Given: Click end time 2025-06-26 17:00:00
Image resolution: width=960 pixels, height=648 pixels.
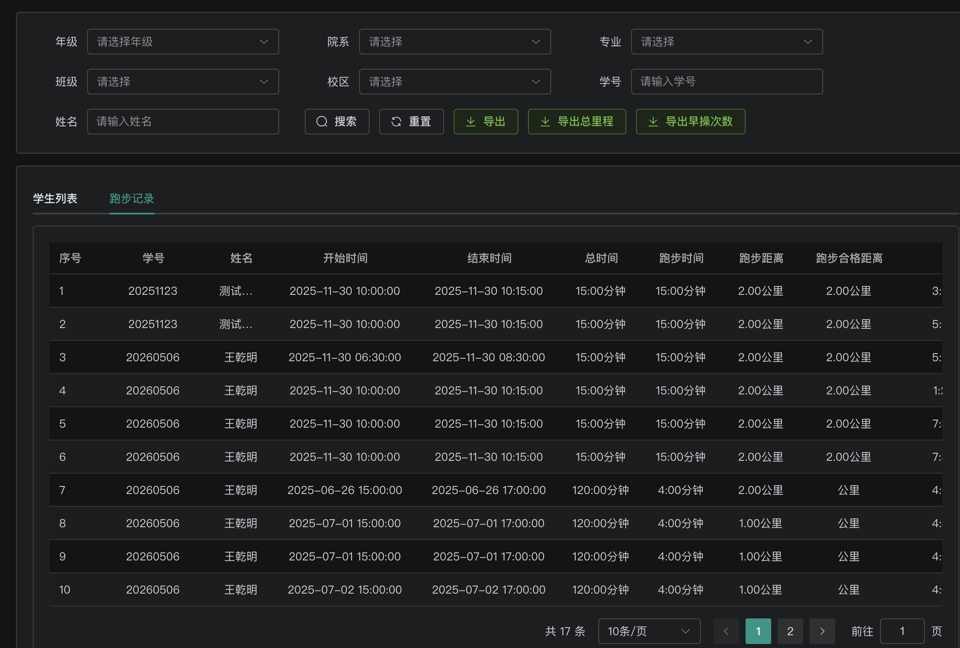Looking at the screenshot, I should pyautogui.click(x=489, y=490).
